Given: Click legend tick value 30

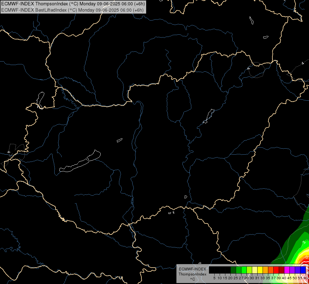Looking at the screenshot, I should pyautogui.click(x=252, y=278).
